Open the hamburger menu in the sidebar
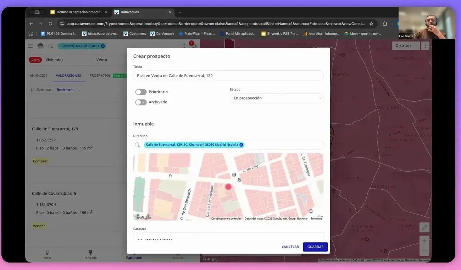461x270 pixels. pos(30,46)
